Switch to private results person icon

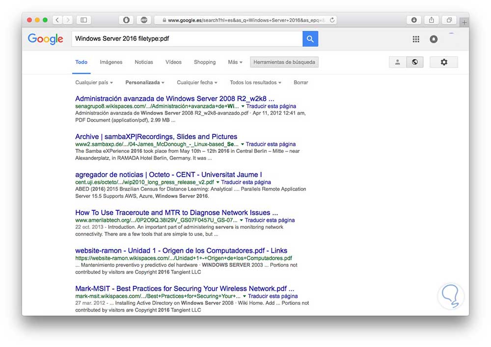click(398, 62)
